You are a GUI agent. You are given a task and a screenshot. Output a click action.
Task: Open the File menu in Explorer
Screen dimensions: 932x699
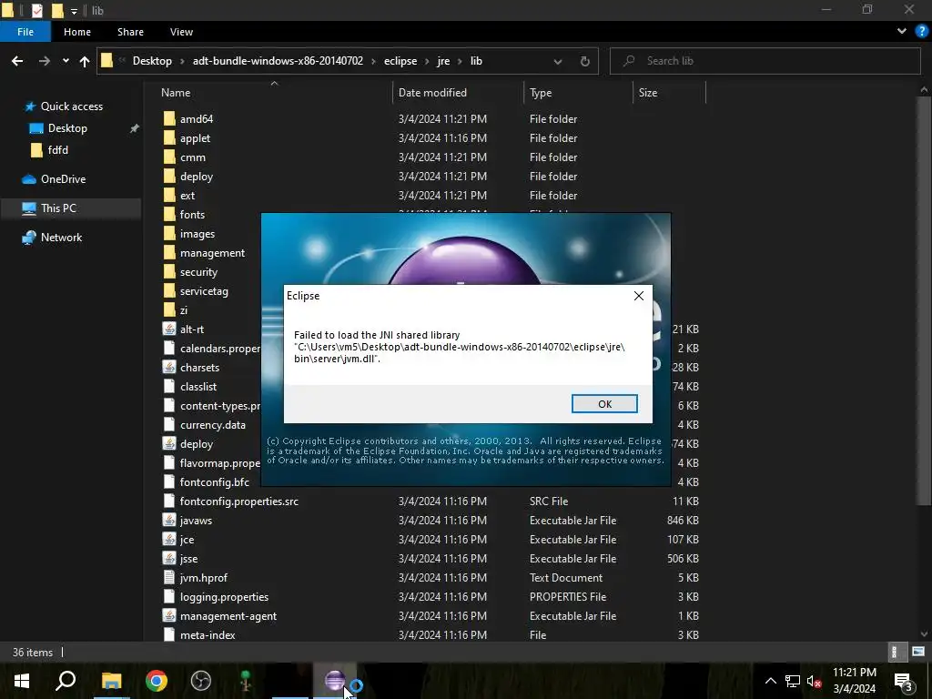pos(25,32)
